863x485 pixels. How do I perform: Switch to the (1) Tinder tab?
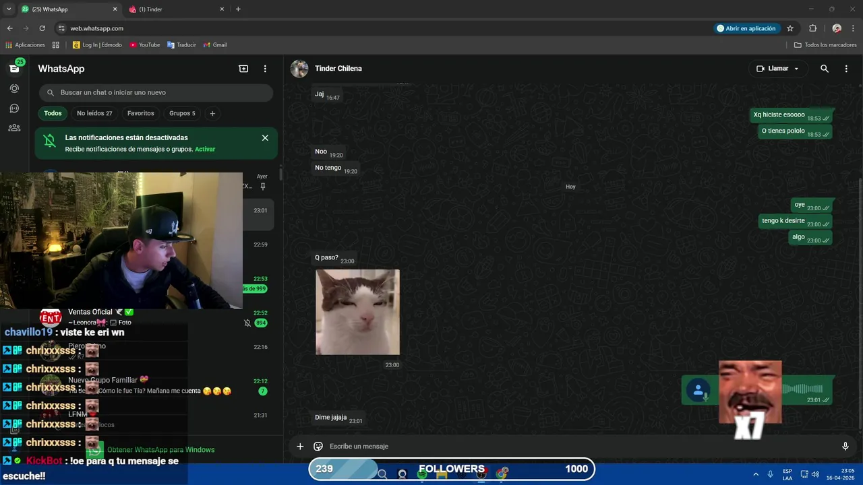pyautogui.click(x=175, y=9)
